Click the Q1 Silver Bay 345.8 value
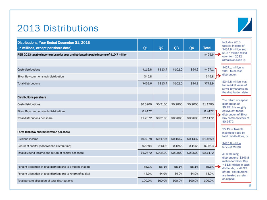Image resolution: width=267 pixels, height=200 pixels. click(x=146, y=77)
